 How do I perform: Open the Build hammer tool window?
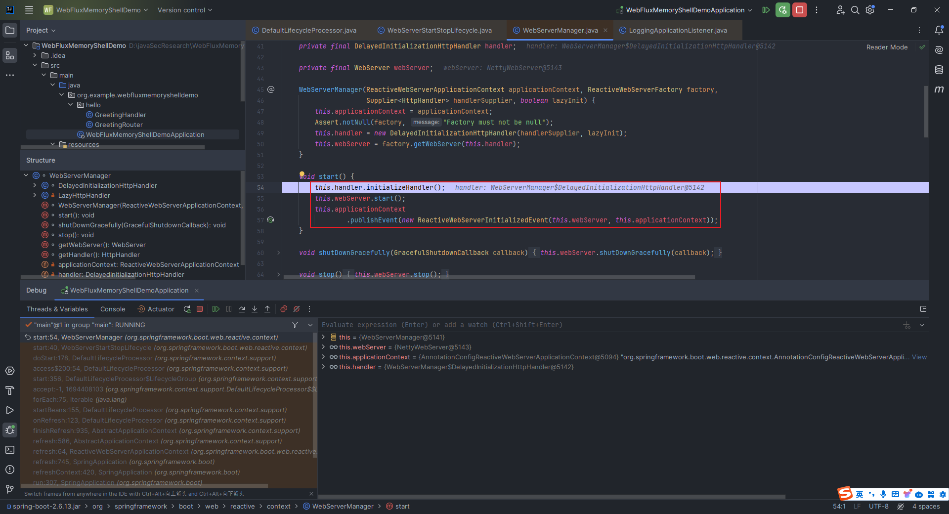pyautogui.click(x=10, y=390)
